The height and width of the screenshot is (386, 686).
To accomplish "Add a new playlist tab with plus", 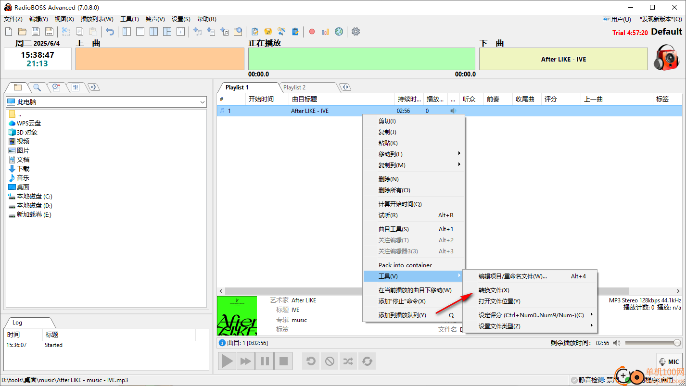I will [345, 87].
